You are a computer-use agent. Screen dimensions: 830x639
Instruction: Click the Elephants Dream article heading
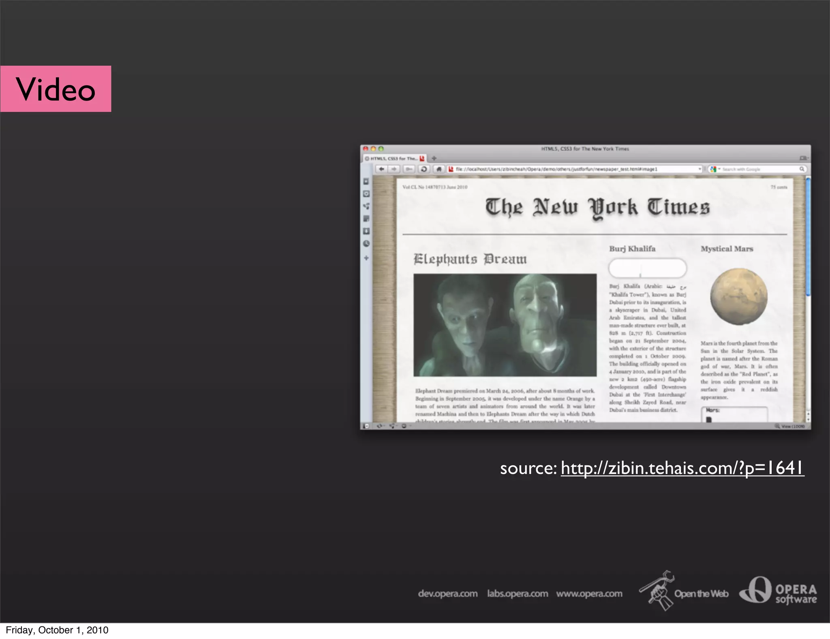pyautogui.click(x=470, y=259)
